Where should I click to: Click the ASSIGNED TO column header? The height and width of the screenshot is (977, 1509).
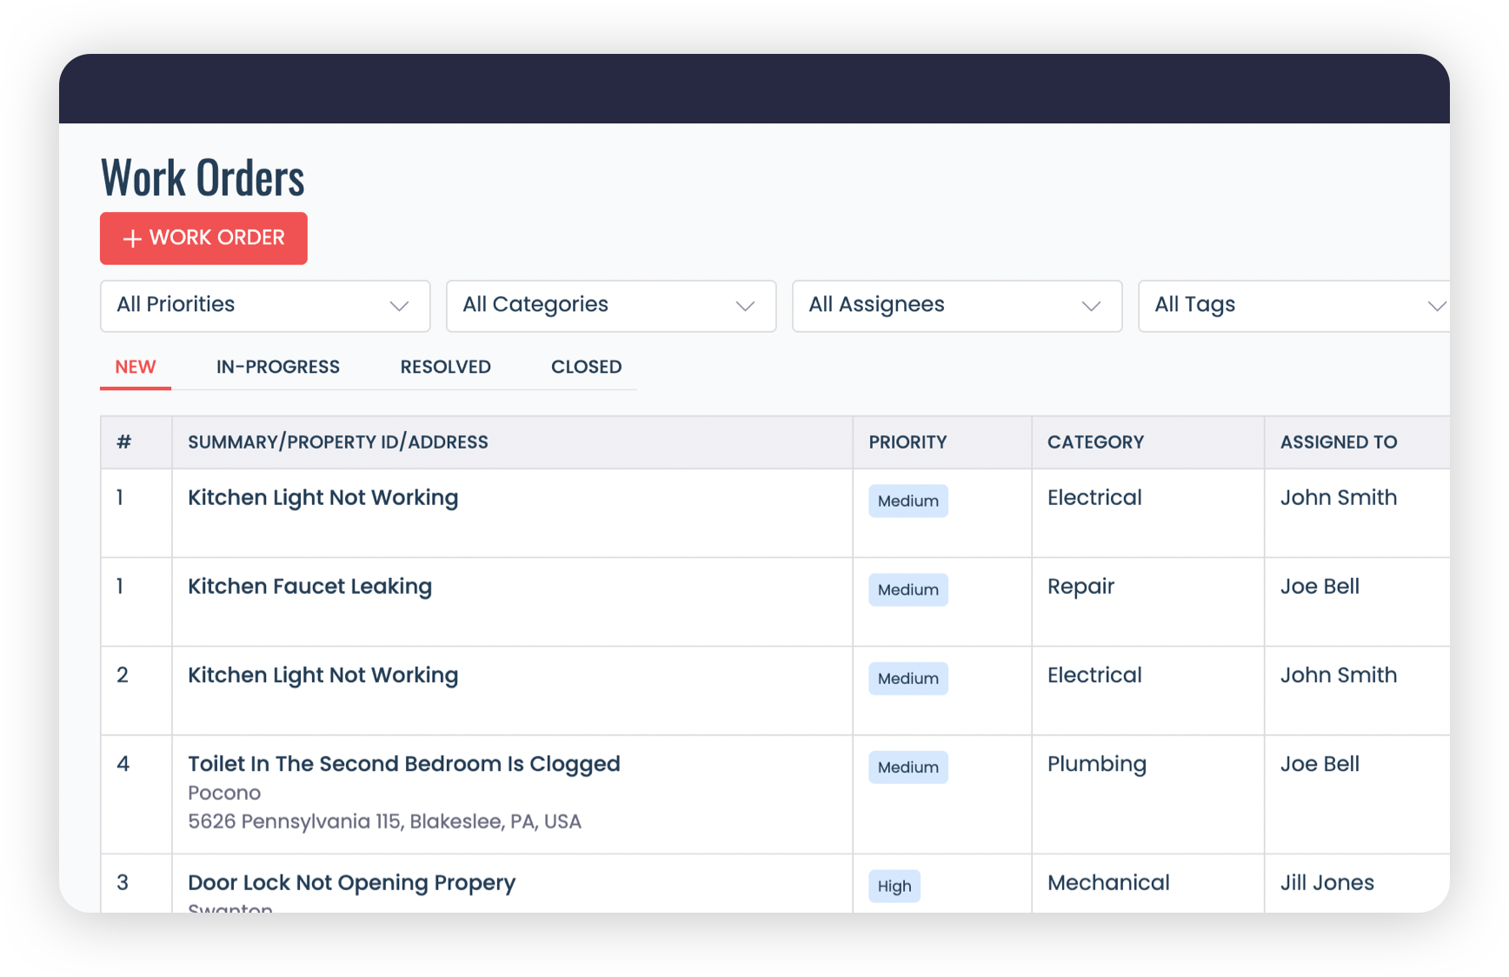click(1338, 442)
